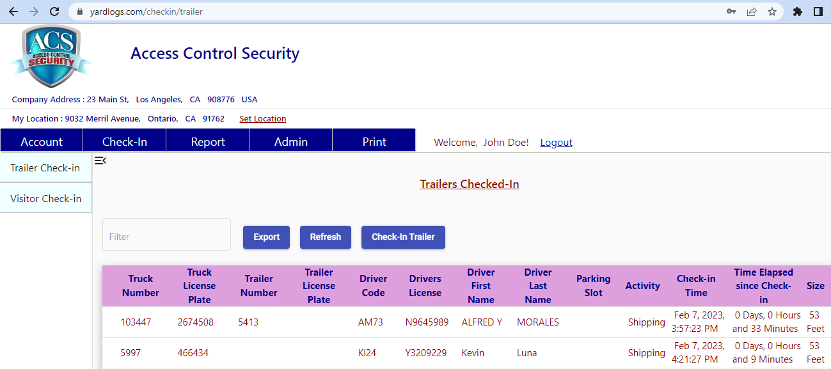Select Visitor Check-in in the sidebar
The width and height of the screenshot is (831, 369).
46,198
